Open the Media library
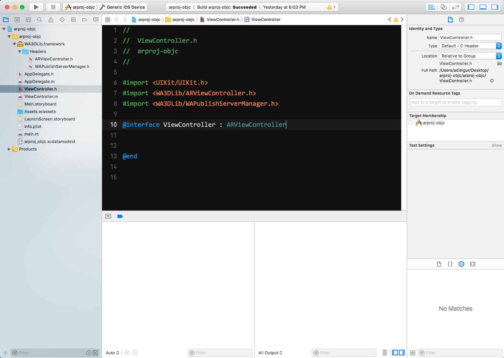The image size is (504, 358). [473, 264]
